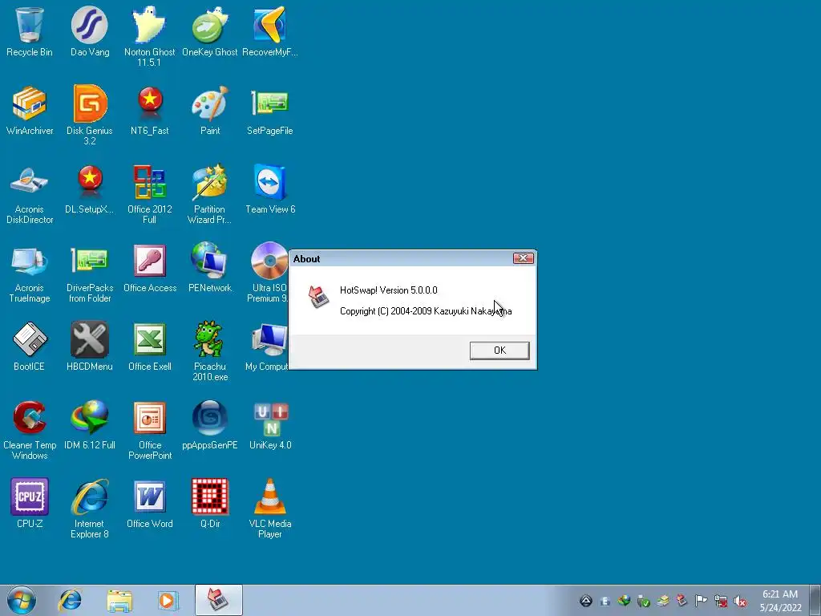
Task: Select the HBCDMenu desktop icon
Action: (90, 346)
